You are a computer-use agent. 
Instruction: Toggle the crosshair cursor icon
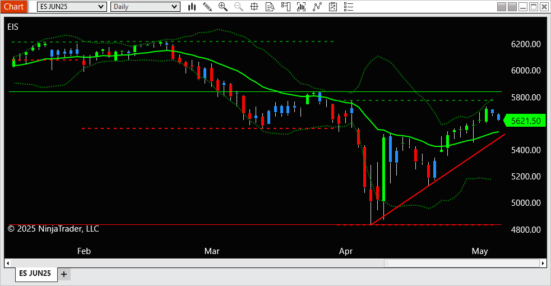[x=254, y=7]
